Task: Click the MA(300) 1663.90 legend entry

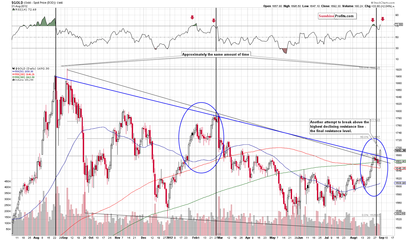Action: tap(23, 77)
